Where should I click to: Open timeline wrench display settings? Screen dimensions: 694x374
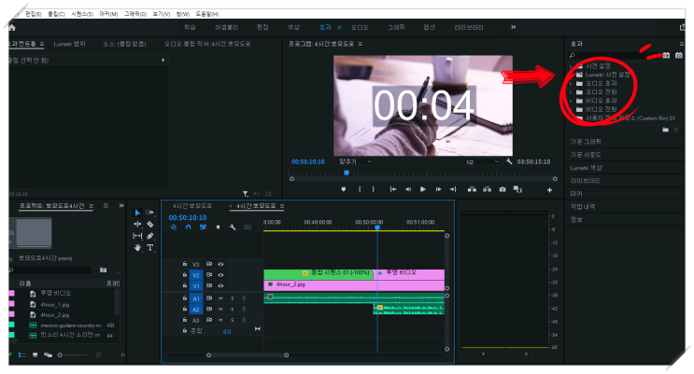click(x=233, y=228)
